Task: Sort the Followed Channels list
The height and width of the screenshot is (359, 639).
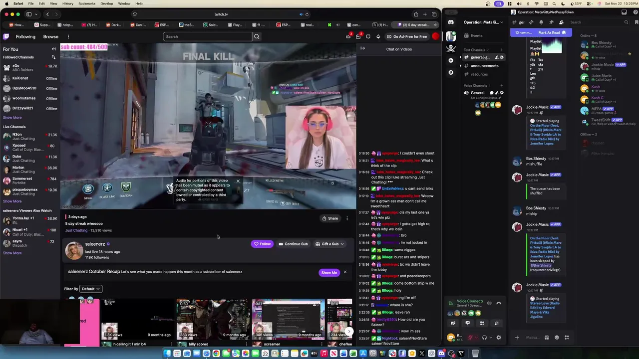Action: click(53, 57)
